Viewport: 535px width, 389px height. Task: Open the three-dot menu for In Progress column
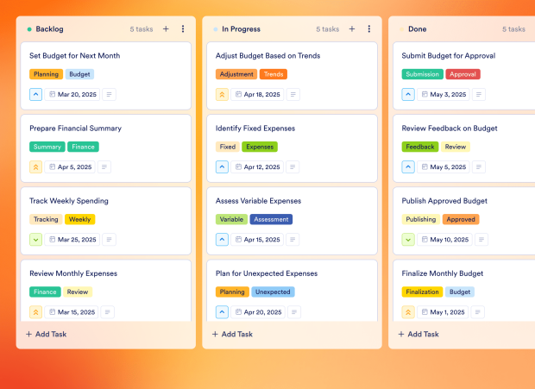(x=369, y=28)
